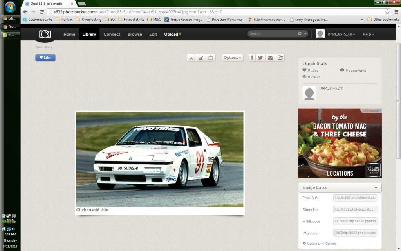
Task: Show more bookmarks with the overflow chevron
Action: click(361, 20)
